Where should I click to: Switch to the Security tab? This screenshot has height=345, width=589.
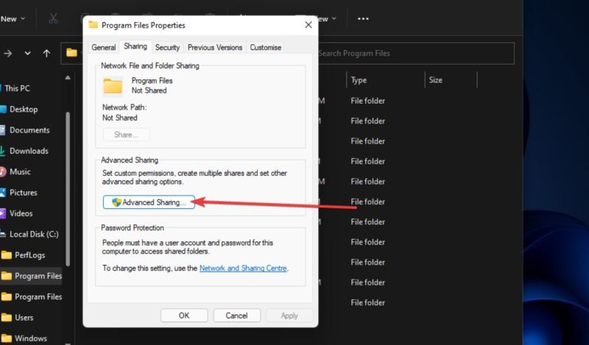coord(167,47)
